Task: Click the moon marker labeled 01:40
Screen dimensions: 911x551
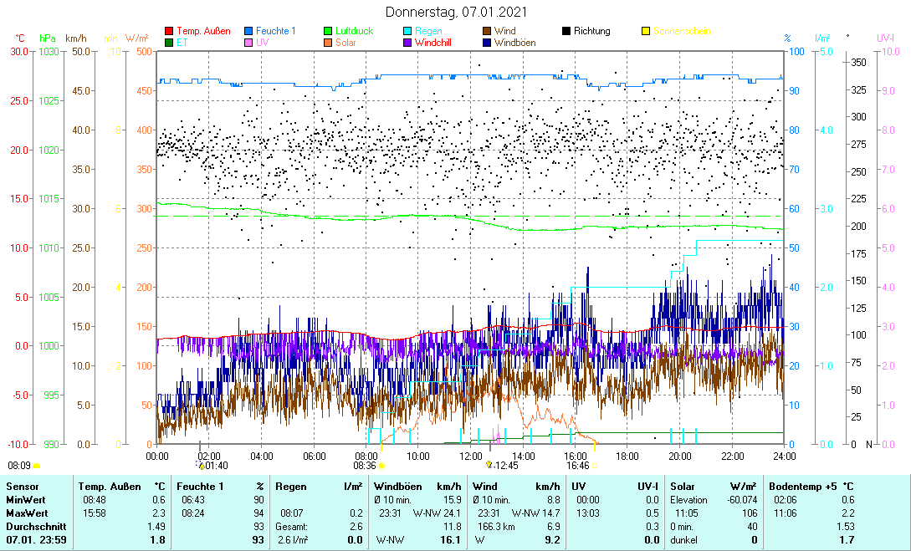Action: pos(200,466)
